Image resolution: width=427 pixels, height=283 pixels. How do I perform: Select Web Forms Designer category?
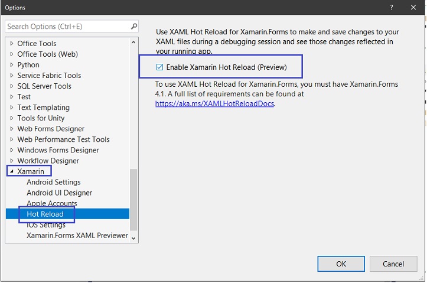tap(51, 129)
